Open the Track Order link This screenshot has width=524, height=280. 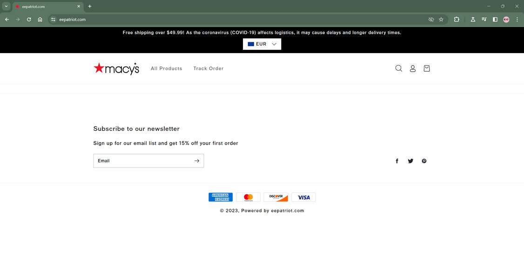click(208, 68)
